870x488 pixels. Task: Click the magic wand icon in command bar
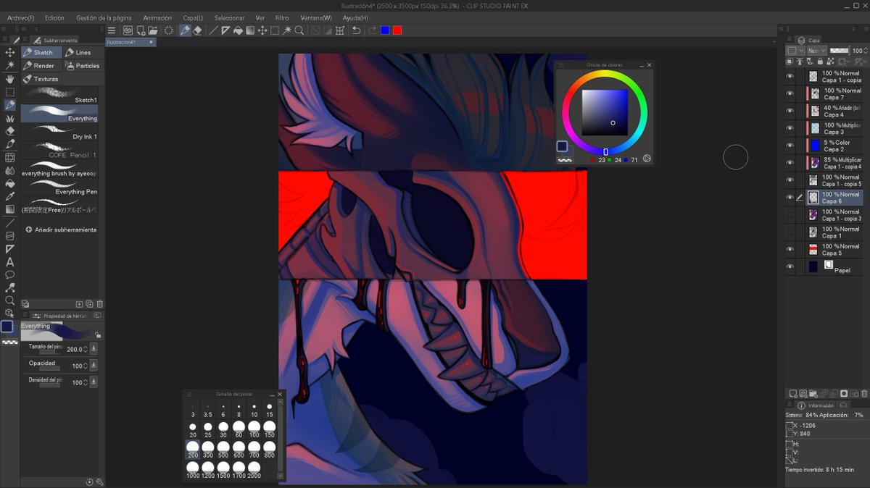click(x=287, y=30)
